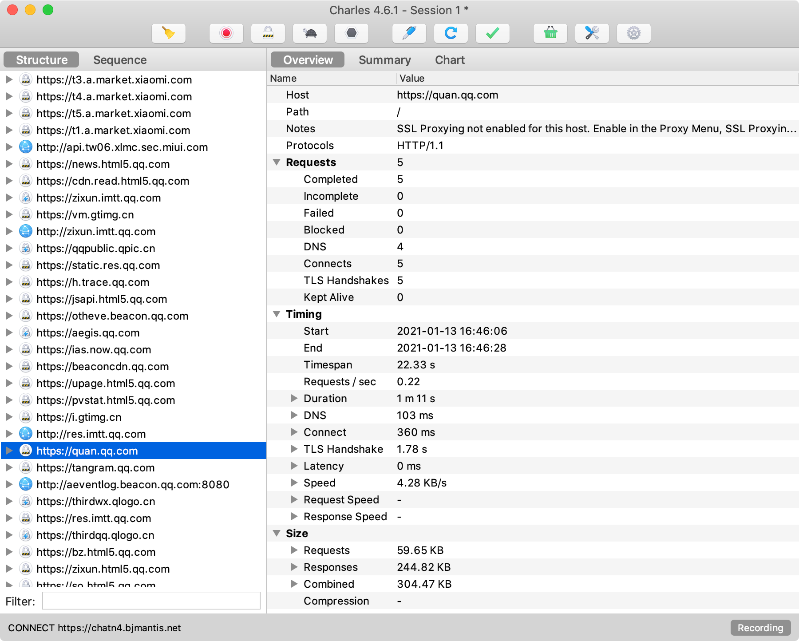Clear the current session with the broom icon
Screen dimensions: 799x641
169,33
